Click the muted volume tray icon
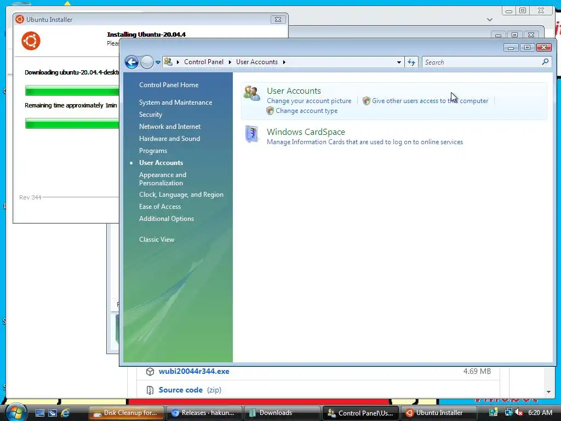Image resolution: width=561 pixels, height=421 pixels. (519, 412)
